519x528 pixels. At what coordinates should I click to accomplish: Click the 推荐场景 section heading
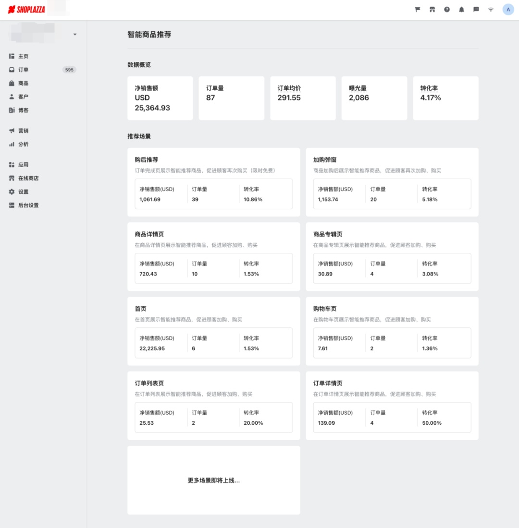(139, 136)
